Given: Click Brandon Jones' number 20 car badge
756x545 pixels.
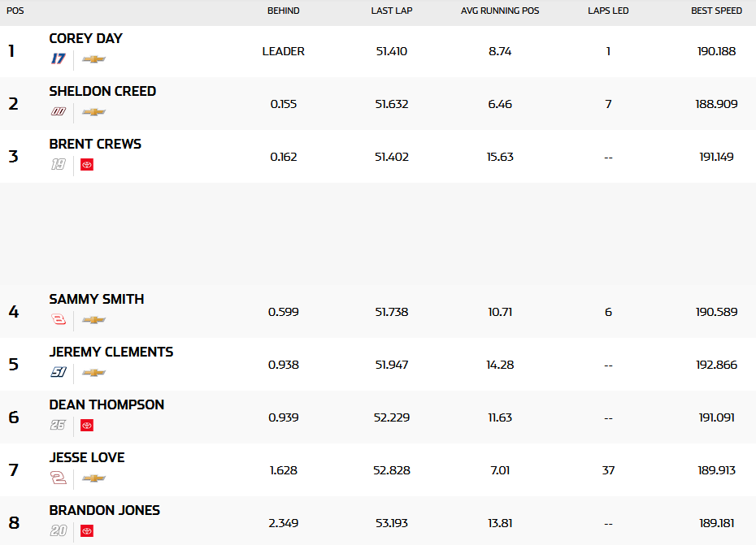Looking at the screenshot, I should coord(59,531).
